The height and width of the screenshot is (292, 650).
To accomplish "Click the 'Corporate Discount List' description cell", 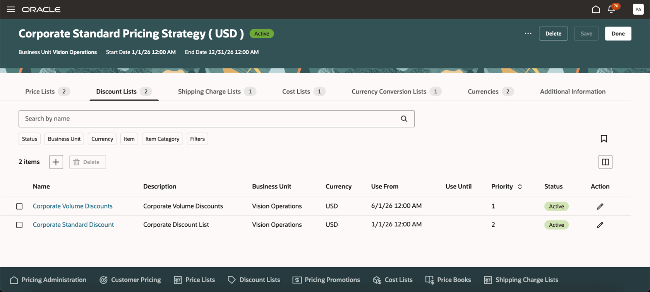I will [x=176, y=224].
